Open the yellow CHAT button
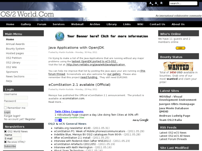 coord(180,48)
